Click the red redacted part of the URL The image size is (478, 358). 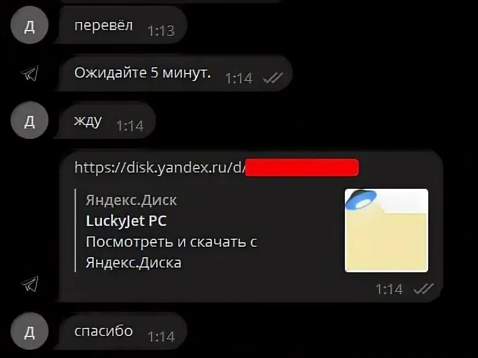coord(302,167)
